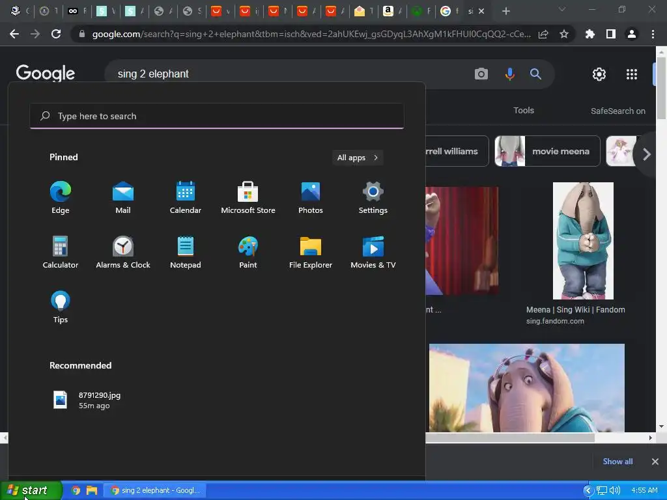Click the horizontal page scrollbar
Image resolution: width=667 pixels, height=500 pixels.
(x=509, y=437)
